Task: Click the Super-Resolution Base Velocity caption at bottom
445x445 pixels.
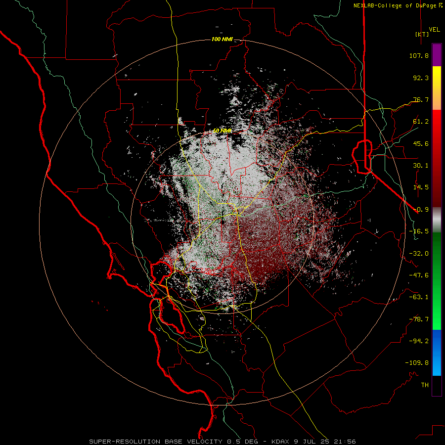Action: tap(222, 442)
